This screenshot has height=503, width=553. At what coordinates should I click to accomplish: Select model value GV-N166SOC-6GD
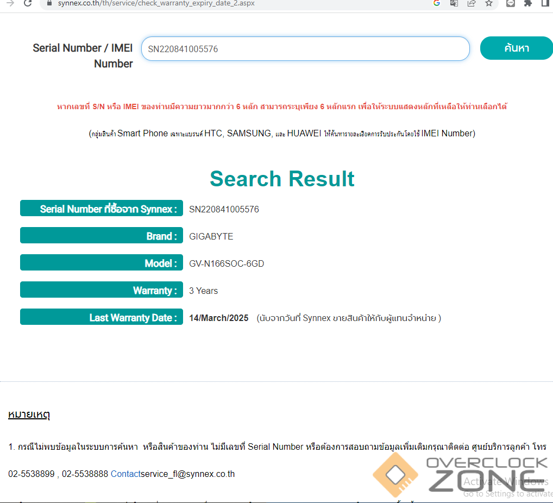click(227, 263)
